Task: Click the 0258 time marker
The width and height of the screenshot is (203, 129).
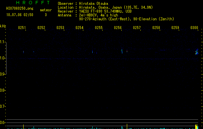Action: (x=156, y=28)
